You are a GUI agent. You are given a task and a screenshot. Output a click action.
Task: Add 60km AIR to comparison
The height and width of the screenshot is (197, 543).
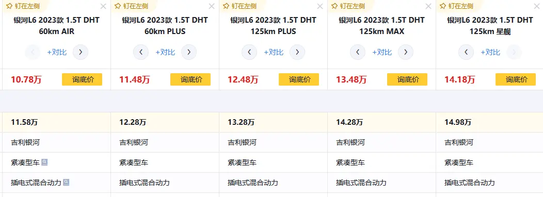tap(57, 52)
